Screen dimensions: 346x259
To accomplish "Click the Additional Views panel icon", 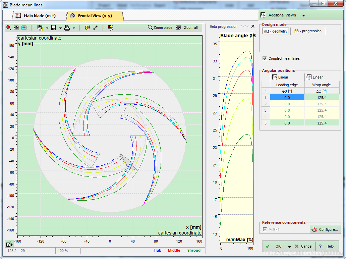I will click(x=263, y=15).
